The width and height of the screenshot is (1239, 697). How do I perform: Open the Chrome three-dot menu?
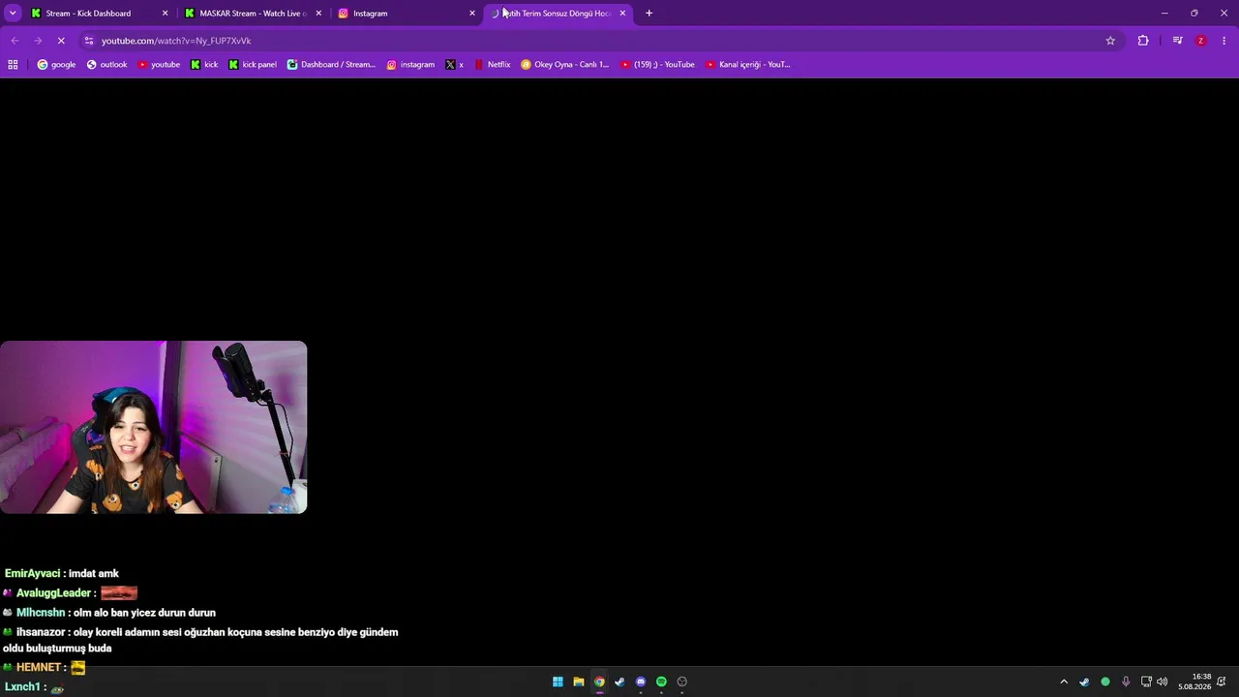coord(1224,41)
